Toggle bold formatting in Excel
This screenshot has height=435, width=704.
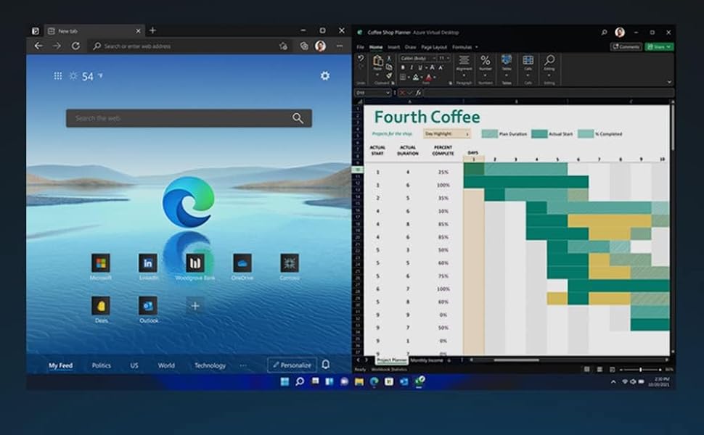403,67
